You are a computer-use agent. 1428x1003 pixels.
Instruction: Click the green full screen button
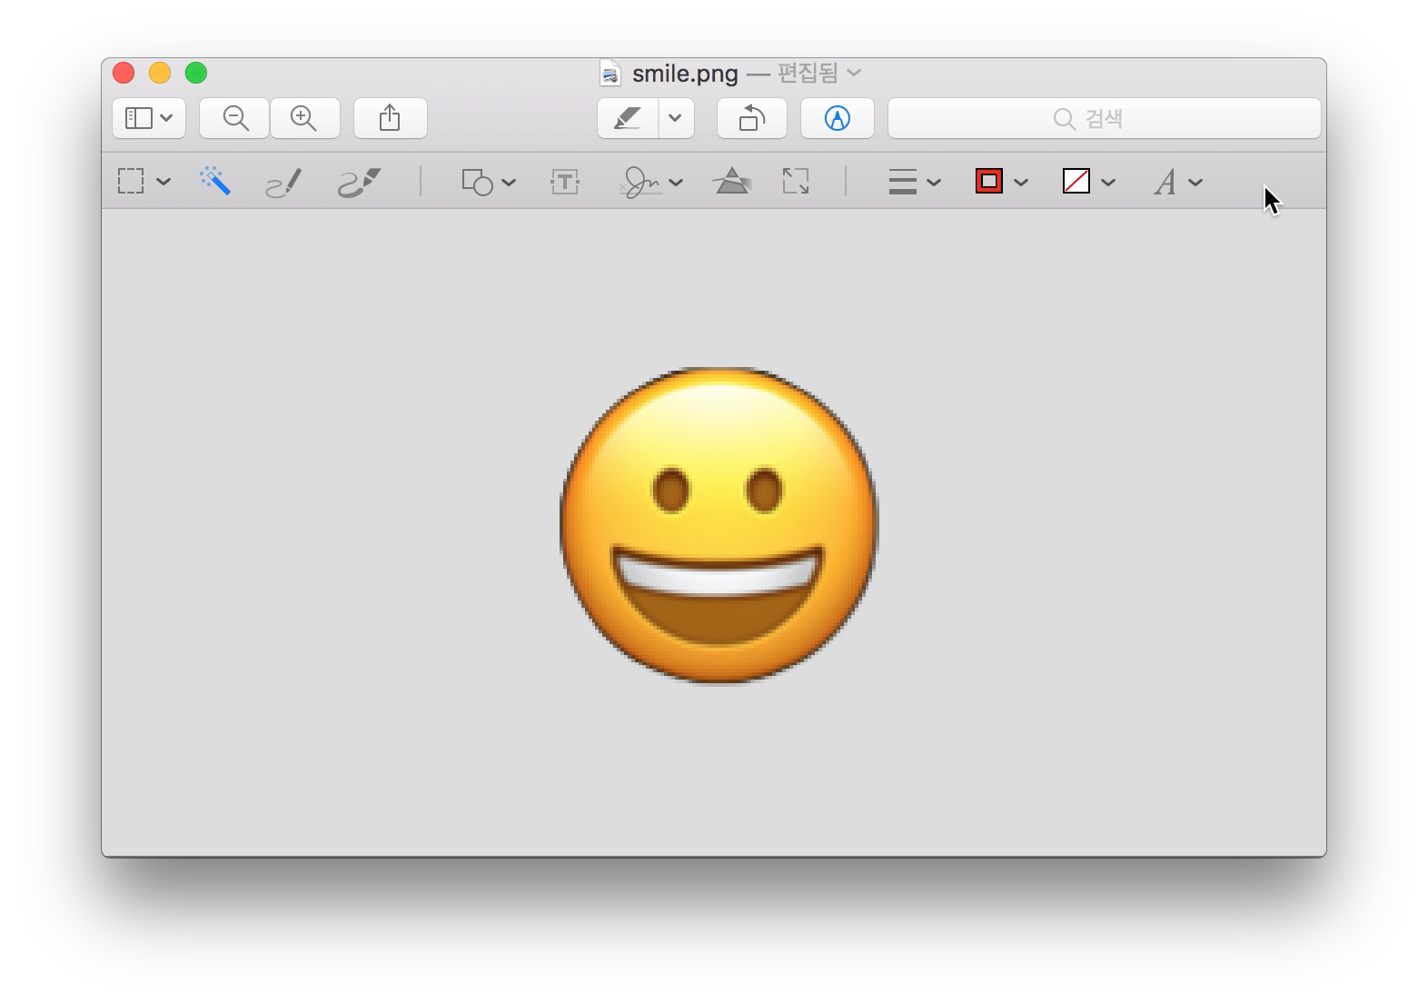click(196, 73)
